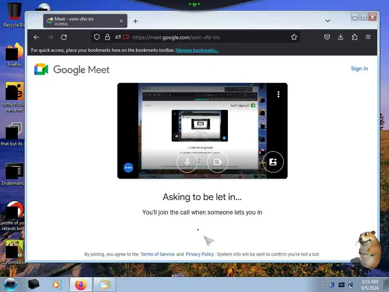Click the Manage bookmarks link
This screenshot has height=292, width=389.
(197, 50)
